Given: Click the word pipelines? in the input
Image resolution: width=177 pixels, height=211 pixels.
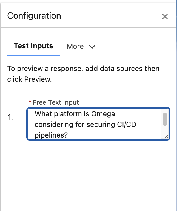Looking at the screenshot, I should (52, 135).
